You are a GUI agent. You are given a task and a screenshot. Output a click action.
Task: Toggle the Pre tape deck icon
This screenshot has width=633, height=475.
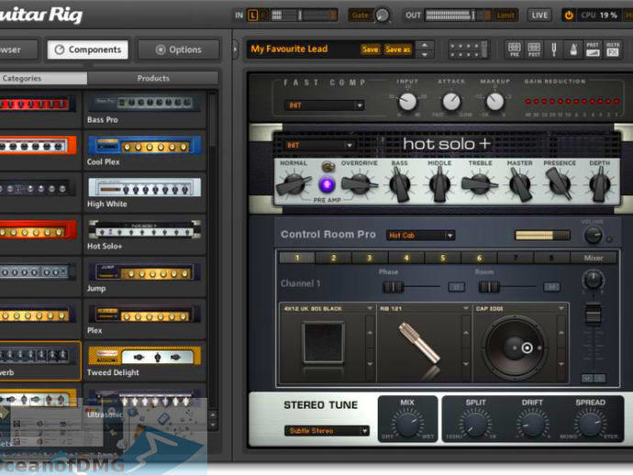514,50
